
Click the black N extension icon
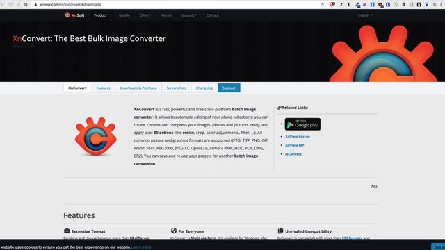[419, 5]
